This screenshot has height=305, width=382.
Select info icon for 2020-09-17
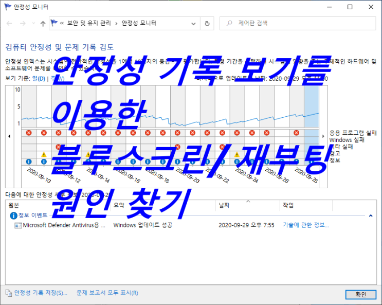tap(133, 162)
